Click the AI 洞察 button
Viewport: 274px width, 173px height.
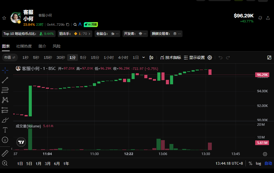(91, 25)
